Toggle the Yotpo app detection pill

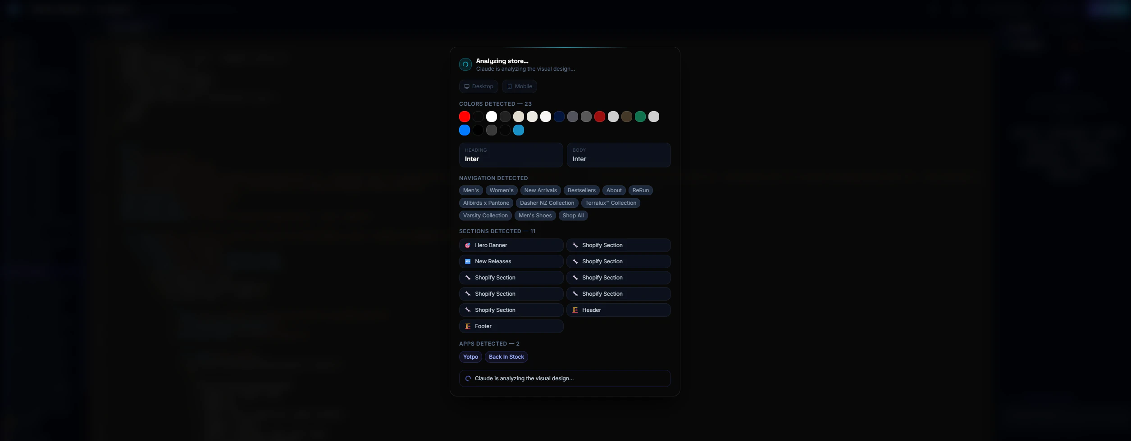tap(470, 356)
